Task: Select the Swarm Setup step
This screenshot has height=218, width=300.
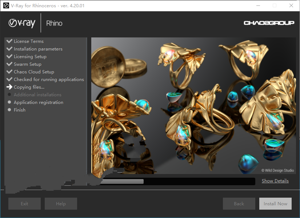Action: (x=28, y=64)
